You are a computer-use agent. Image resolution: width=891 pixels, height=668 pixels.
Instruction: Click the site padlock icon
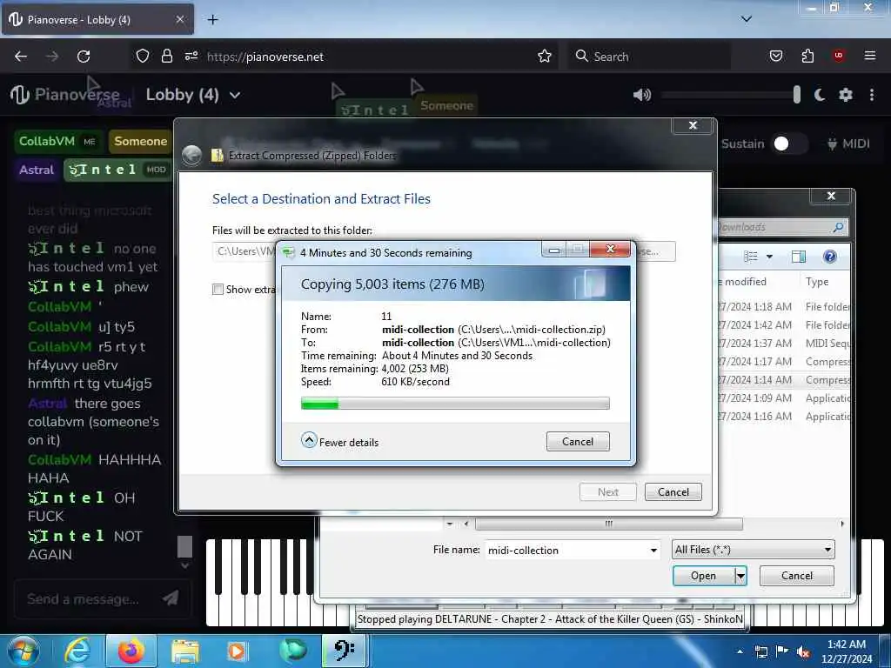click(166, 57)
